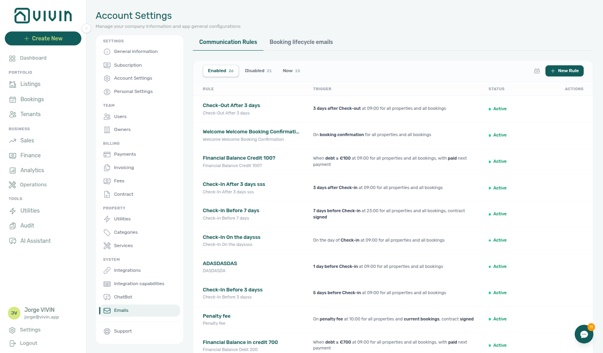Switch to the Communication Rules tab

[x=228, y=42]
